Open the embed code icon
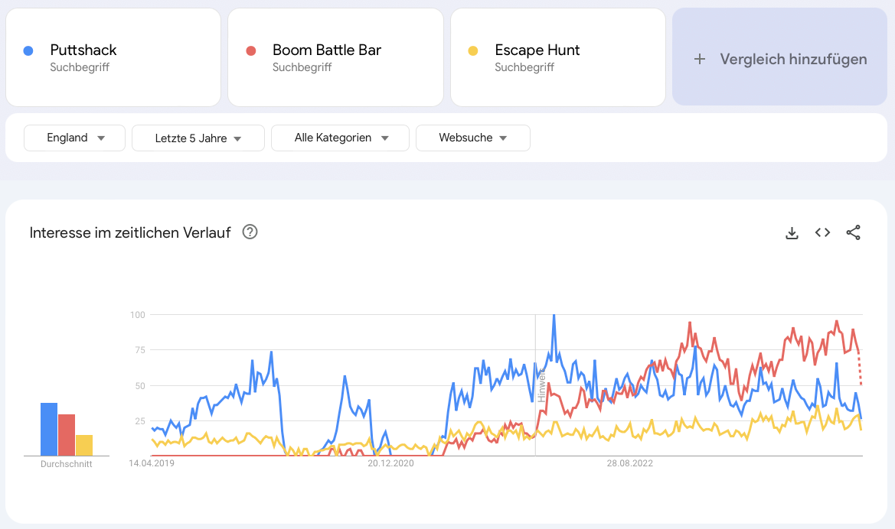895x529 pixels. pyautogui.click(x=822, y=233)
